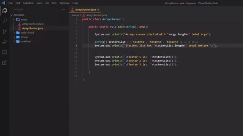Screen dimensions: 243x136
Task: Click the arrays folder icon
Action: coord(18,20)
